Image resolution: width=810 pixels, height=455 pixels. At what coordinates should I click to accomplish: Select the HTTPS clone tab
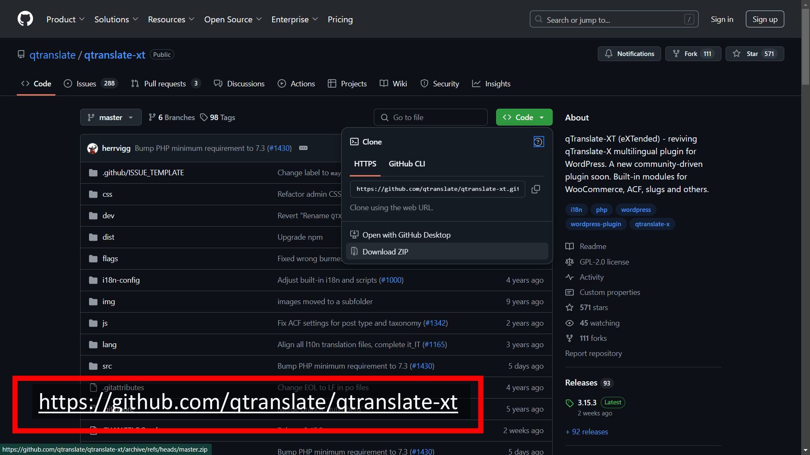365,164
